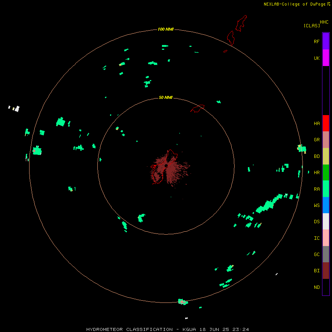The width and height of the screenshot is (332, 332).
Task: Click the DS legend label
Action: point(317,222)
